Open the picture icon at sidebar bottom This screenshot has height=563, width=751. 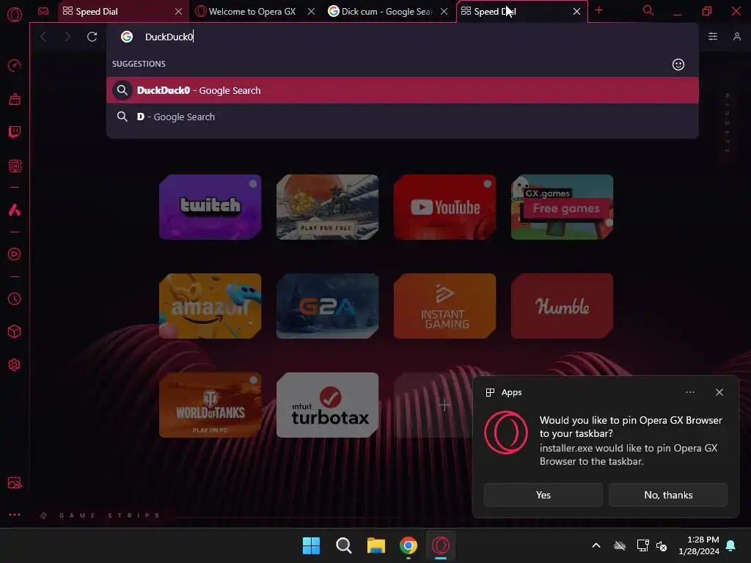pyautogui.click(x=15, y=482)
